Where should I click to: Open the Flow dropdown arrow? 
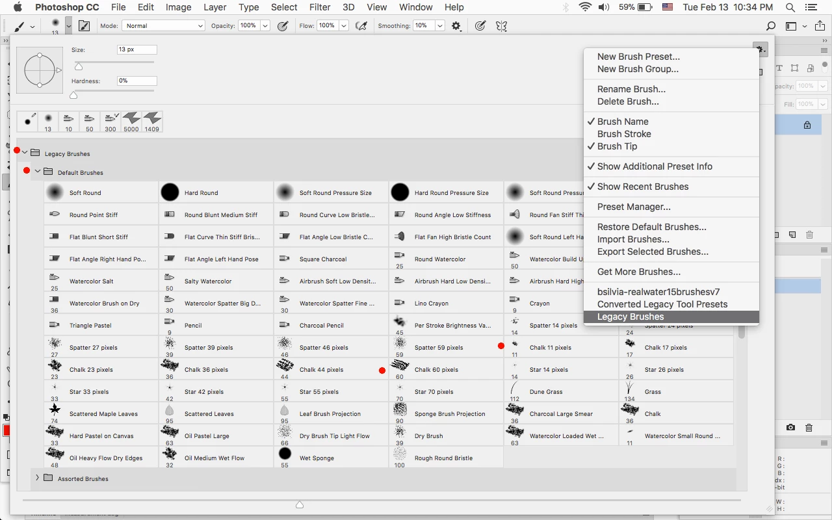[344, 26]
